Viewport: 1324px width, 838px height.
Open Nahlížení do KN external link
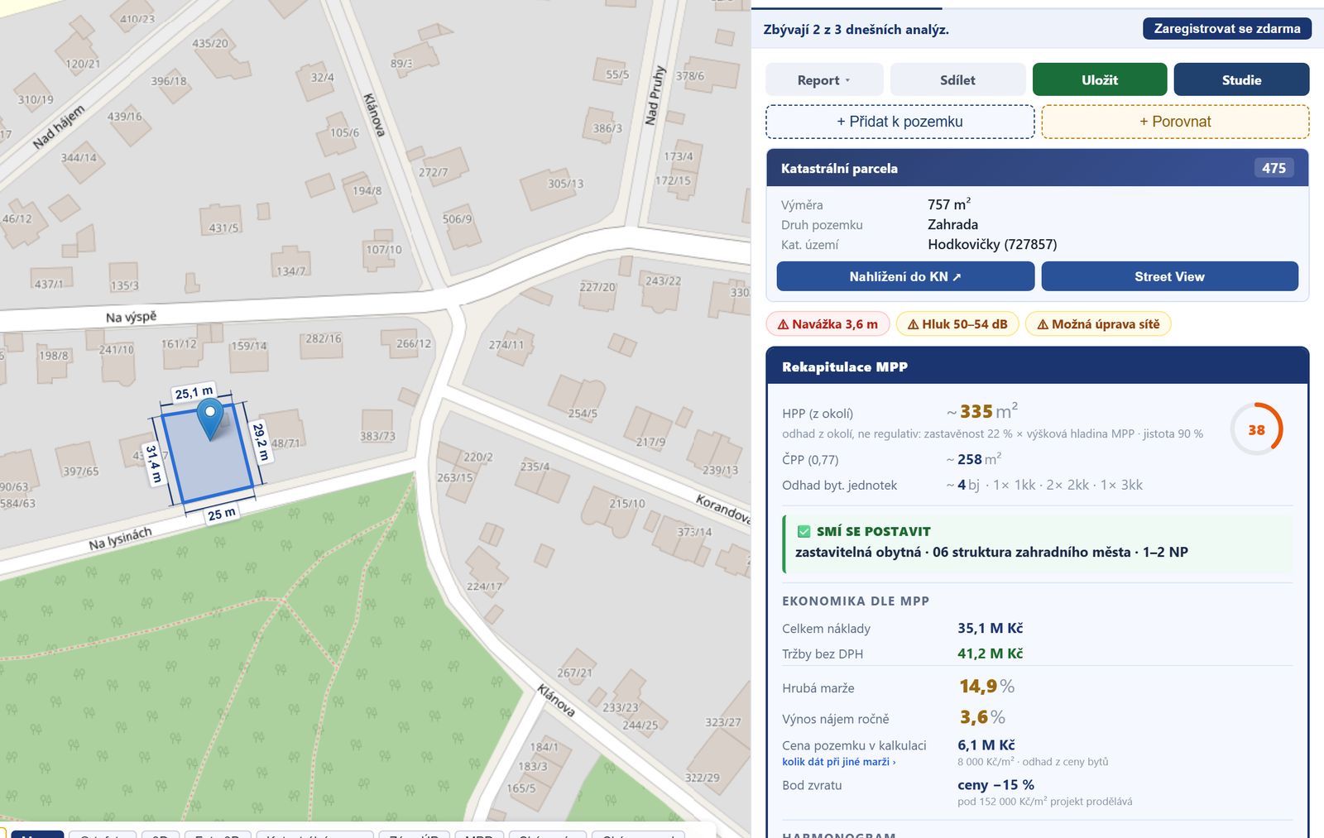(x=905, y=276)
